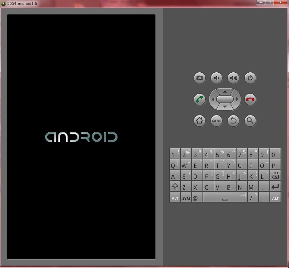Click the number 1 key
Screen dimensions: 289x268
(x=175, y=153)
